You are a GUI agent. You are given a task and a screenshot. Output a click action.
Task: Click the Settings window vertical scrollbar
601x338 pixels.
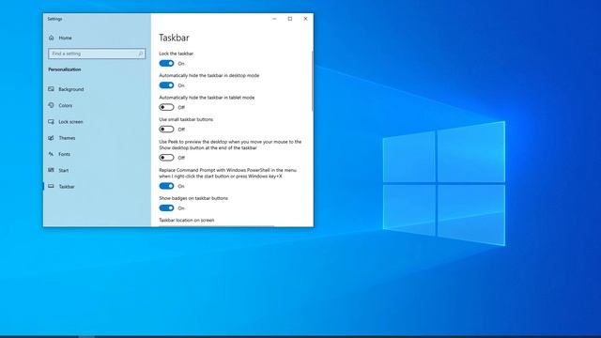312,81
